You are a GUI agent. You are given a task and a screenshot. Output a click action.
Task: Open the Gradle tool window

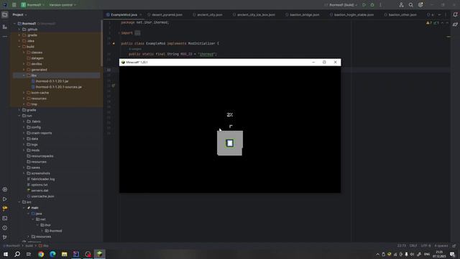click(455, 24)
